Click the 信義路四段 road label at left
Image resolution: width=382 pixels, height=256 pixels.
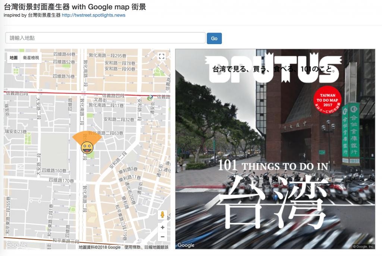click(17, 93)
